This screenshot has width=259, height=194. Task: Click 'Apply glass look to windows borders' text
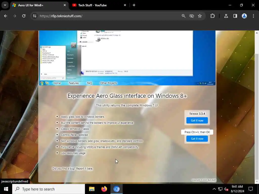click(83, 117)
